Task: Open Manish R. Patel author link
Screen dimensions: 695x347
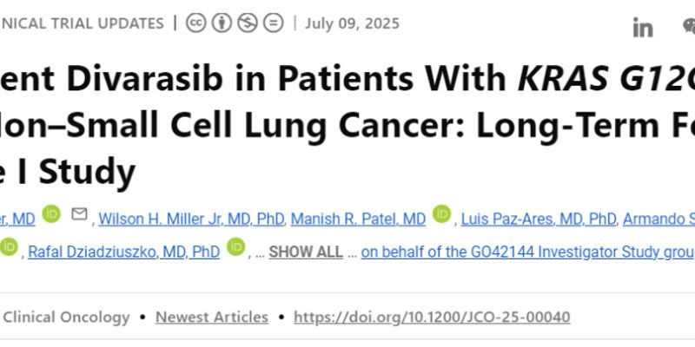Action: (x=358, y=219)
